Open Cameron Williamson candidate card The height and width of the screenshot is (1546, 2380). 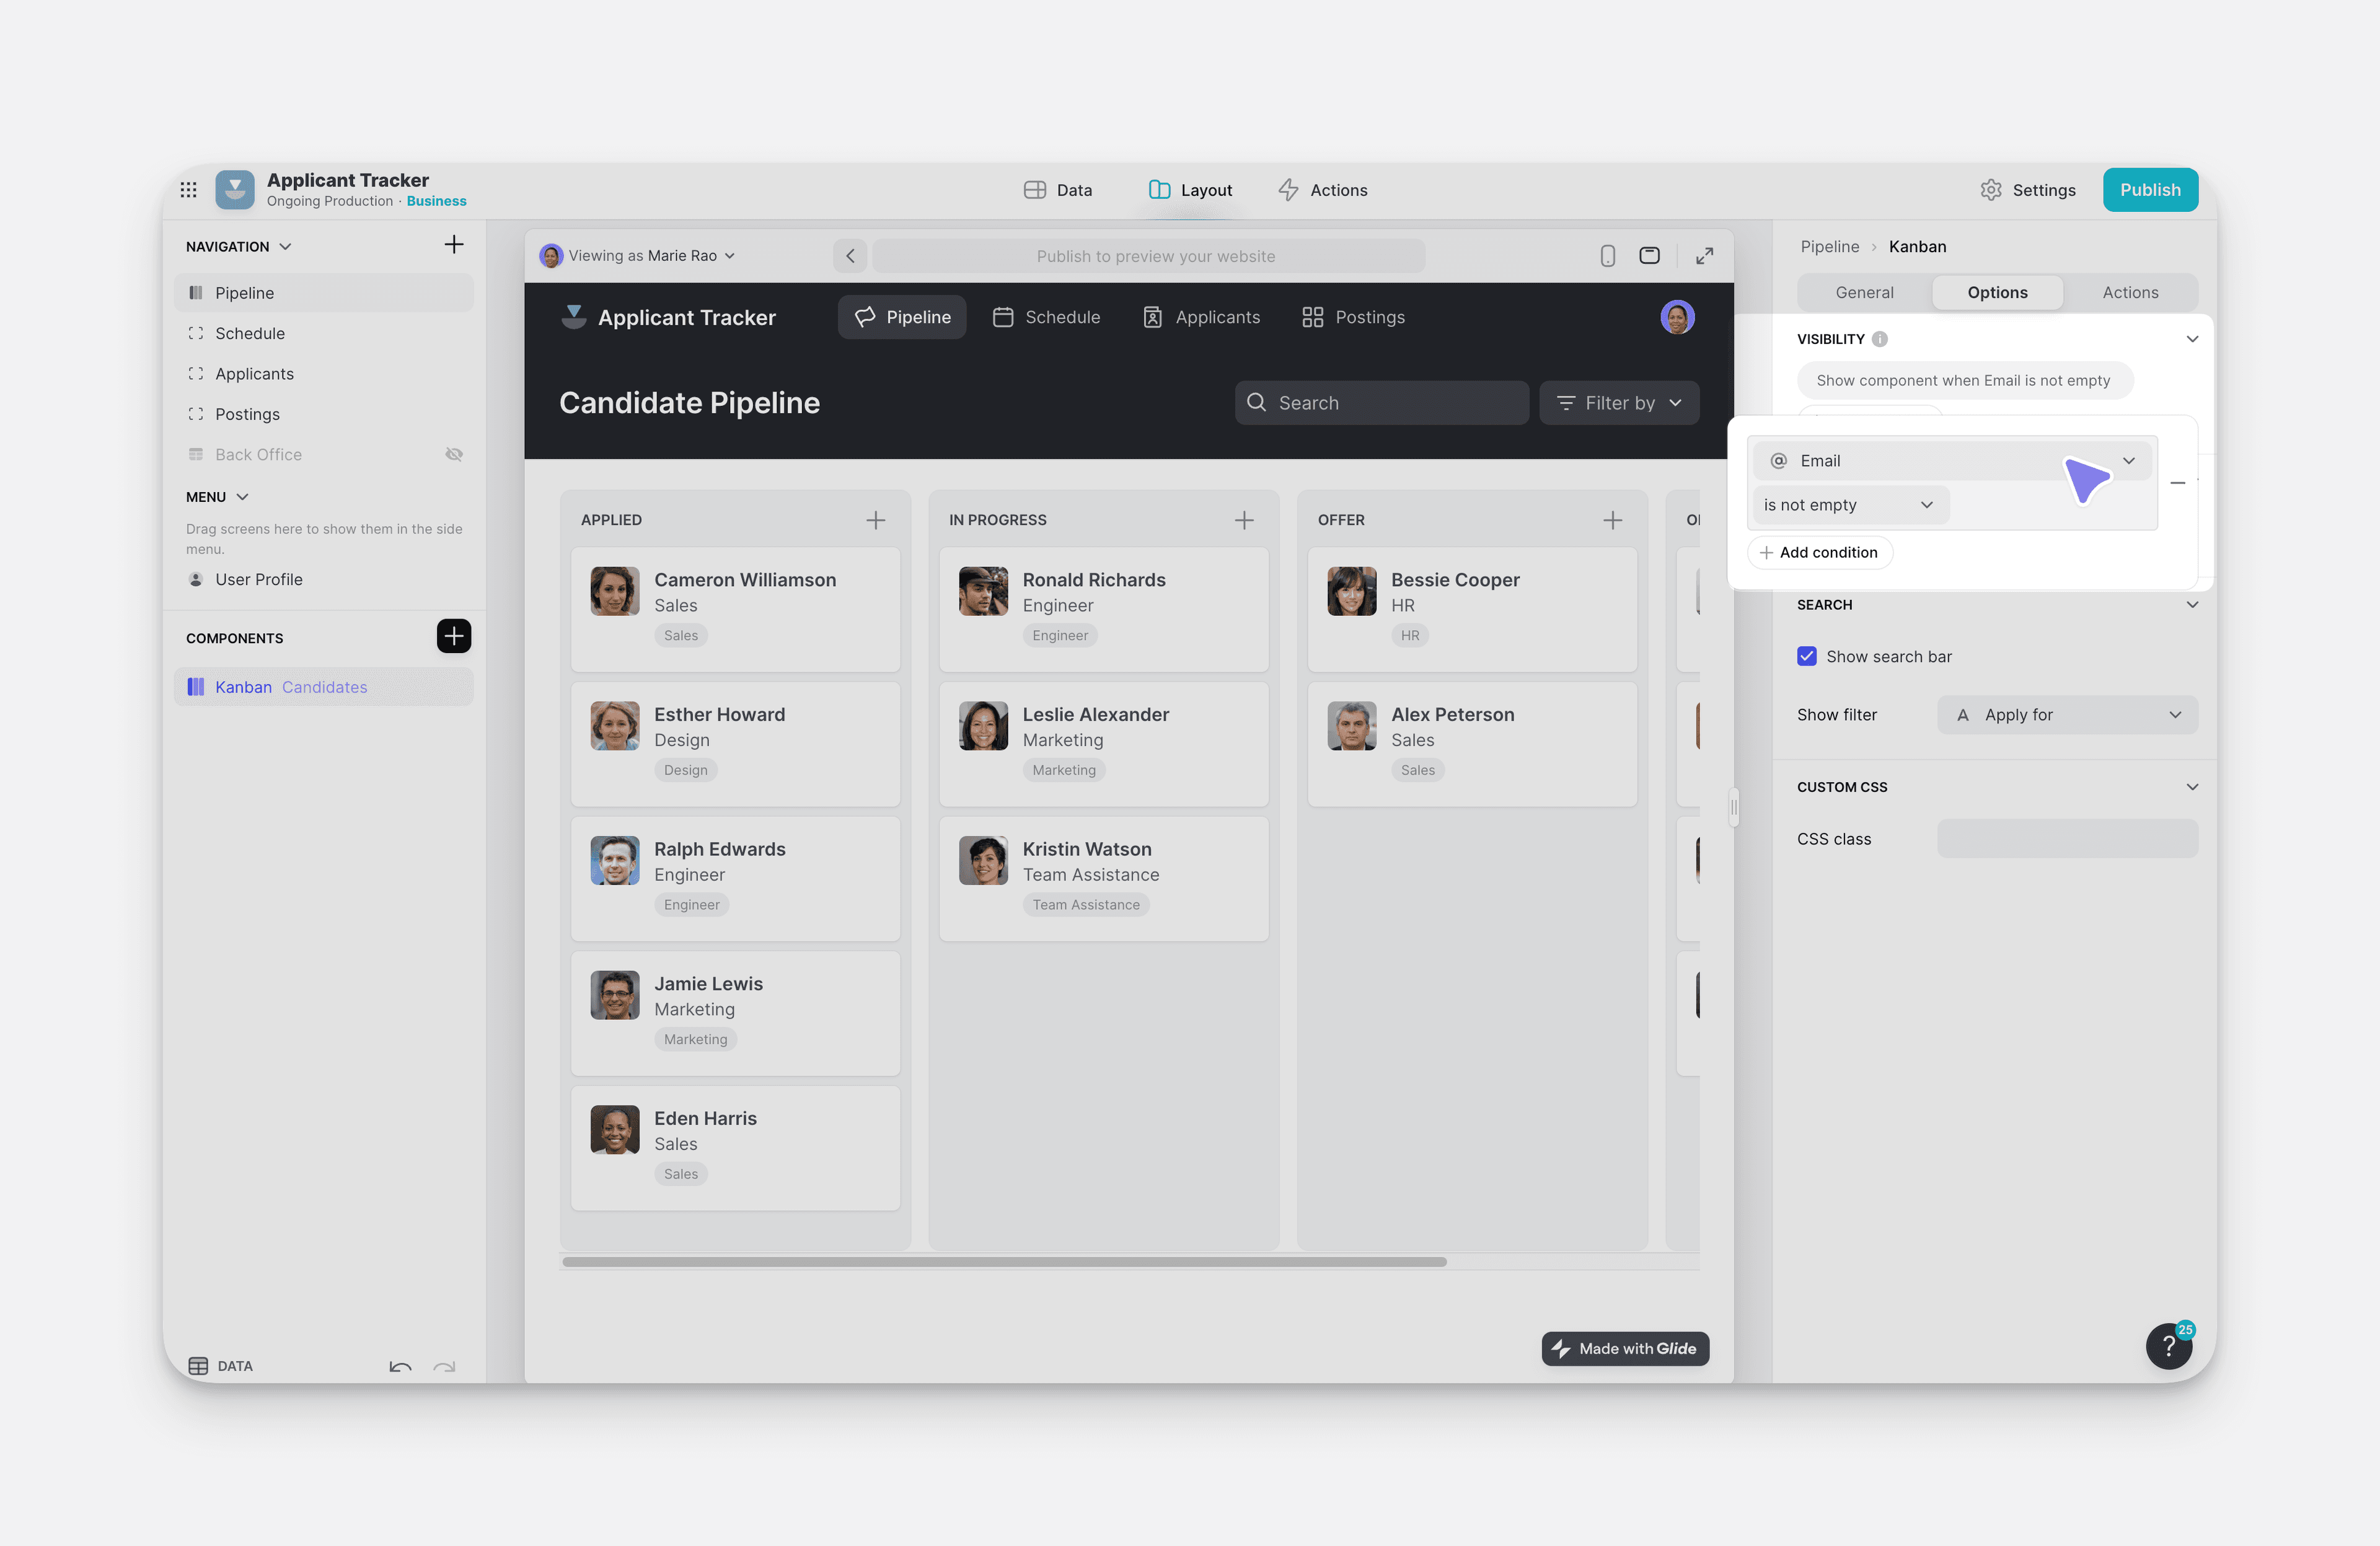(x=735, y=609)
